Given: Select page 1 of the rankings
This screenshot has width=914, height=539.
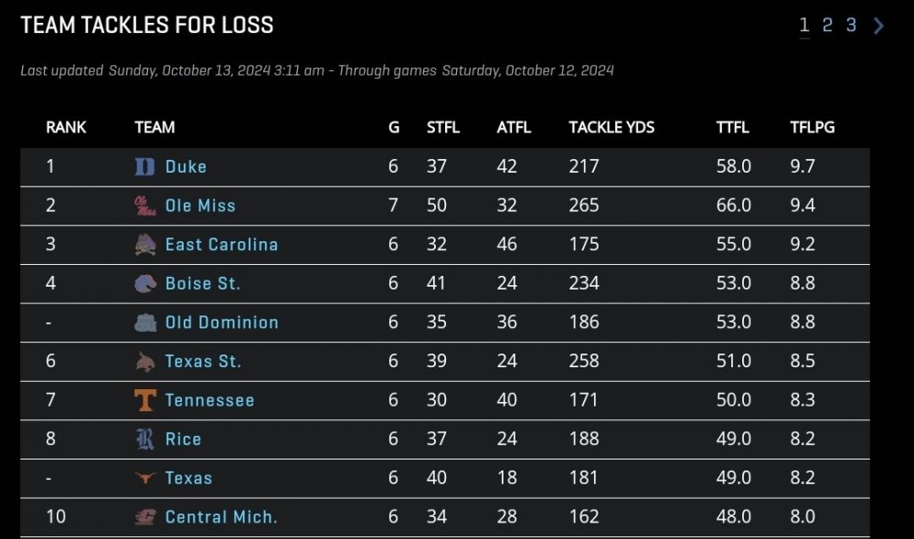Looking at the screenshot, I should pyautogui.click(x=804, y=26).
